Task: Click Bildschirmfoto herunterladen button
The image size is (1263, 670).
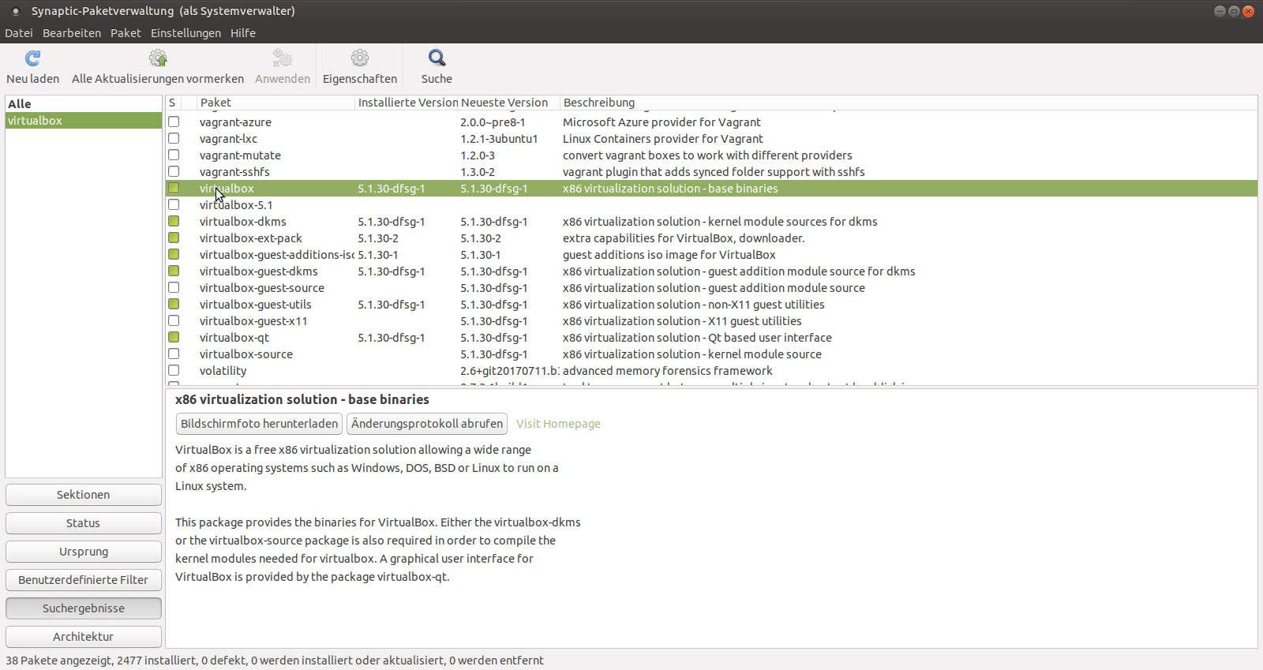Action: click(x=259, y=424)
